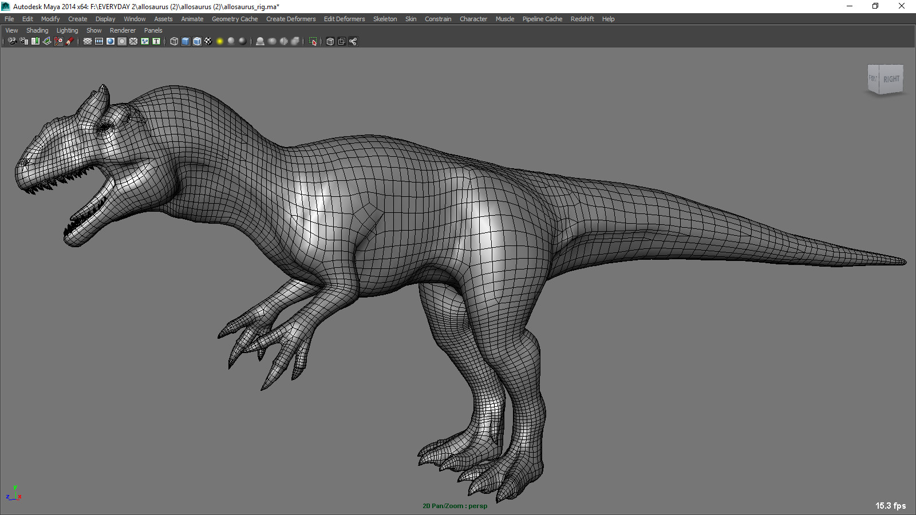The height and width of the screenshot is (515, 916).
Task: Expand the panel View menu
Action: (11, 30)
